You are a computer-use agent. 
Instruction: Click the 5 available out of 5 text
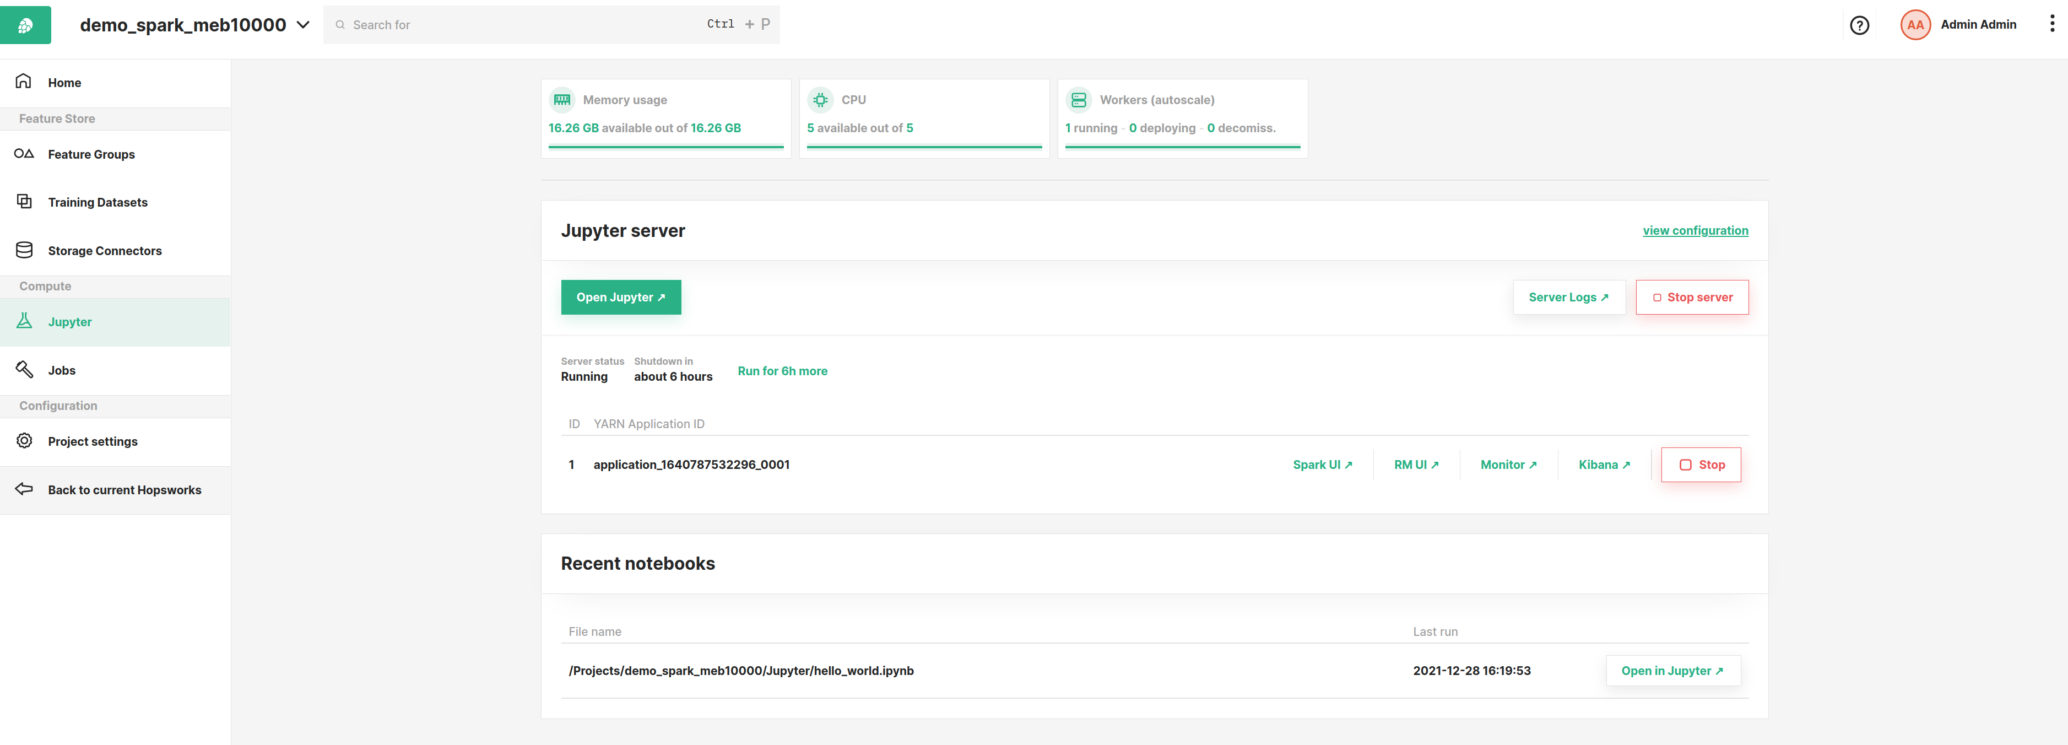[x=860, y=128]
